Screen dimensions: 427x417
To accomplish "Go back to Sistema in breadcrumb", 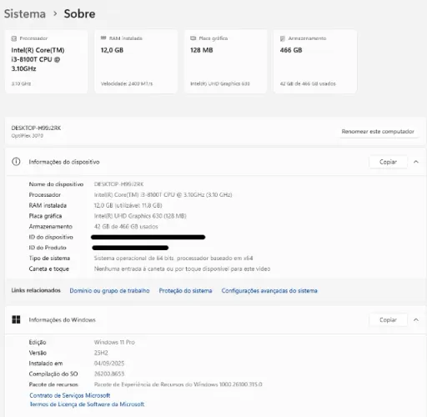I will coord(25,13).
